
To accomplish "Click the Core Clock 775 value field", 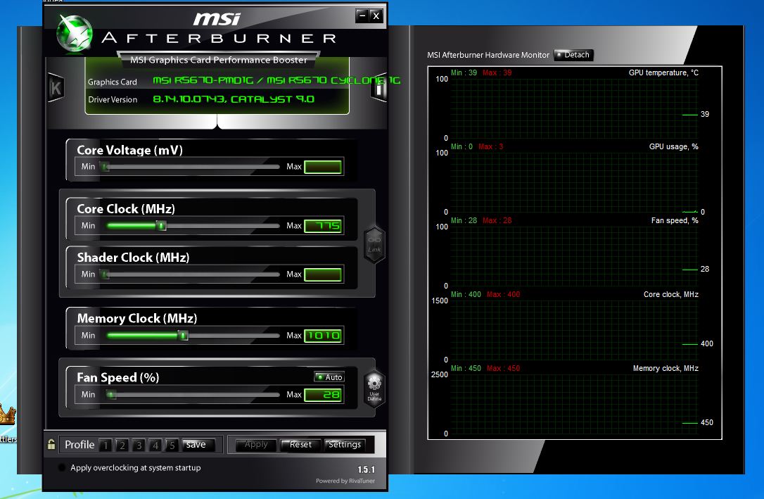I will [x=323, y=226].
